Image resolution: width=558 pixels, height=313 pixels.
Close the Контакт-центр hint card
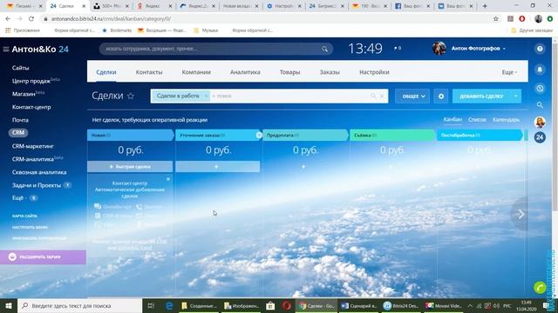click(x=168, y=179)
